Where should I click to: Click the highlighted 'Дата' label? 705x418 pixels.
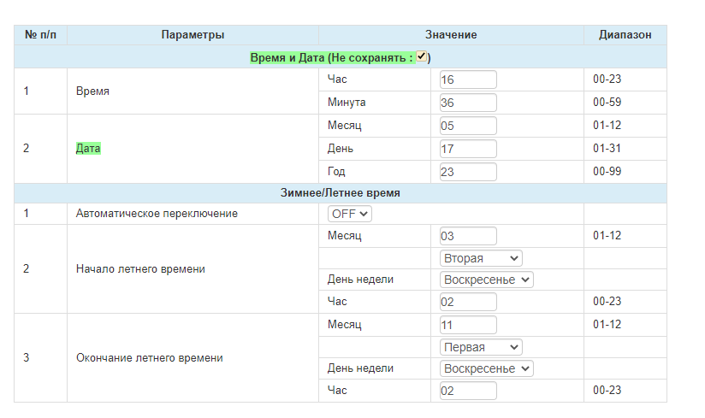point(88,149)
